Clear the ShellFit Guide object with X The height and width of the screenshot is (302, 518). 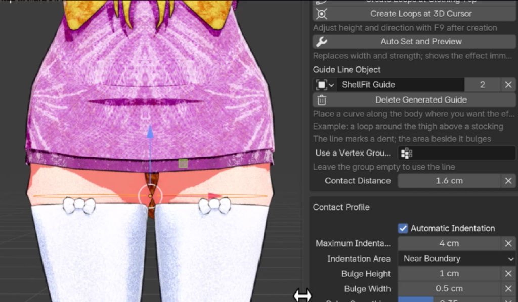508,85
